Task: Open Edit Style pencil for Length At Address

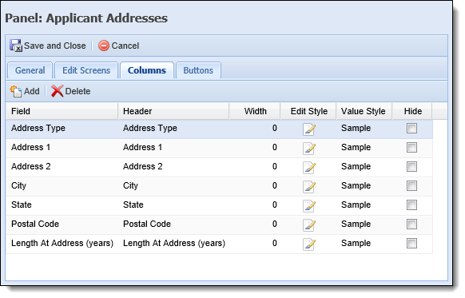Action: 309,244
